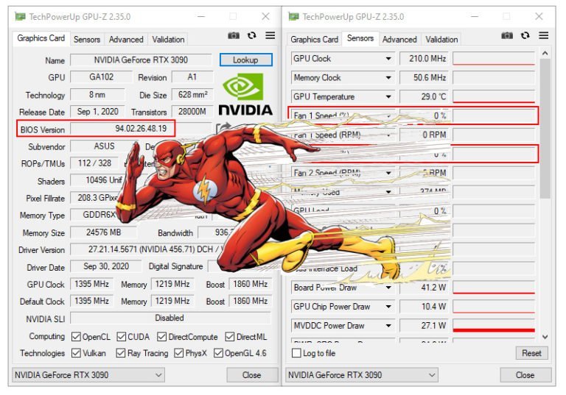
Task: Click Close button in Sensors window
Action: point(525,375)
